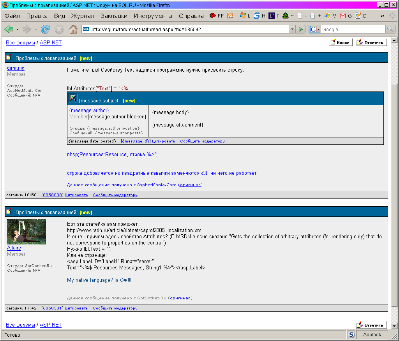Screen dimensions: 399x341
Task: Click the Stop loading icon
Action: (x=59, y=29)
